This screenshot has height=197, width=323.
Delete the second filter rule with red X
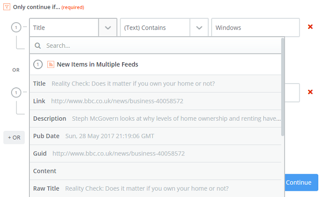(x=310, y=92)
